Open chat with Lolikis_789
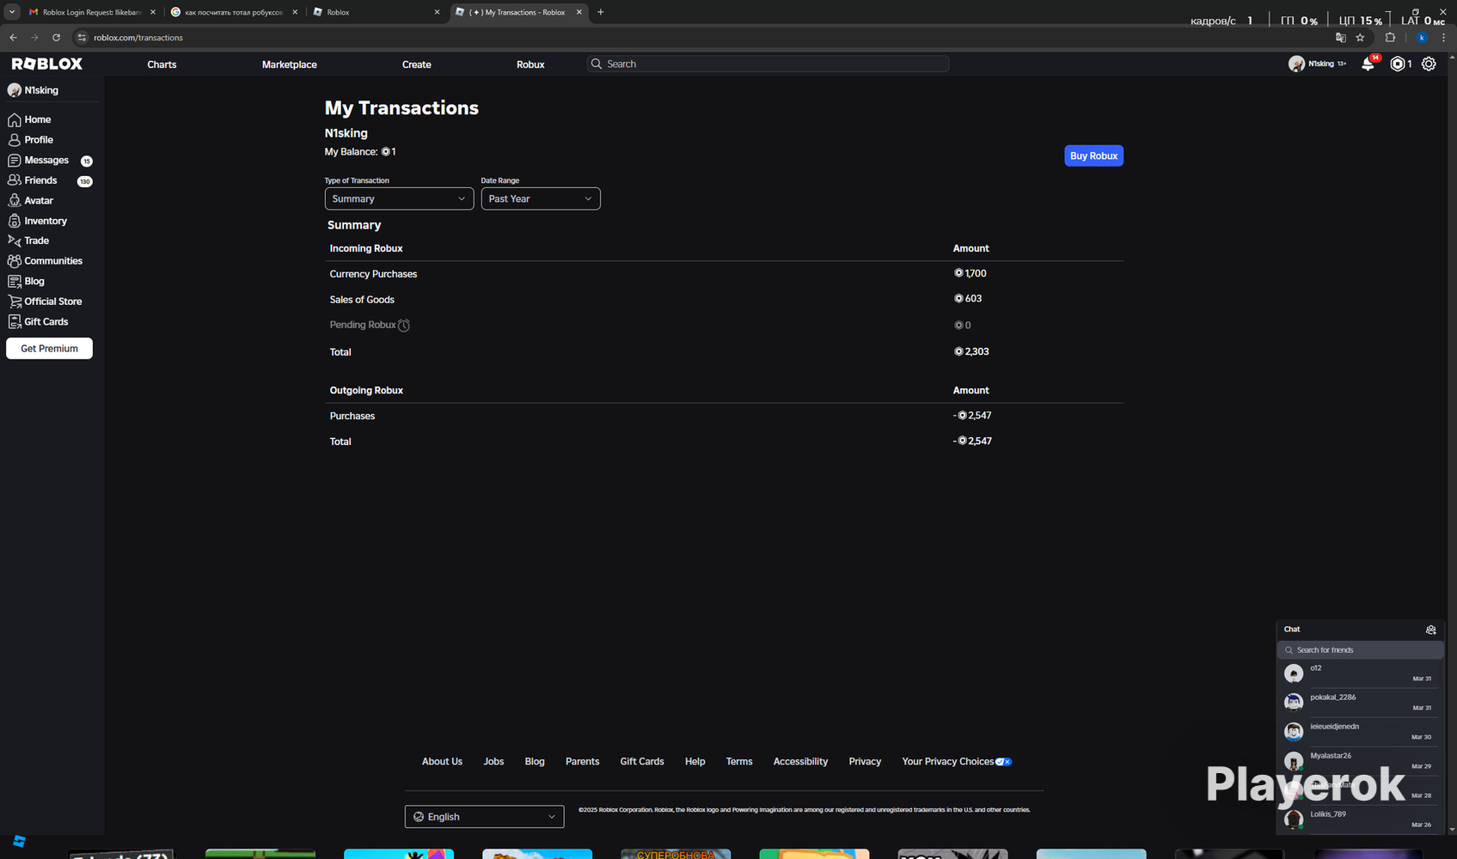 [x=1360, y=819]
